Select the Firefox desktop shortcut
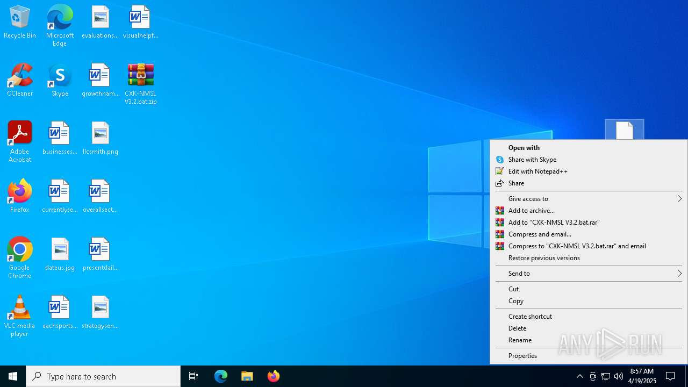Screen dimensions: 688x387 point(20,196)
